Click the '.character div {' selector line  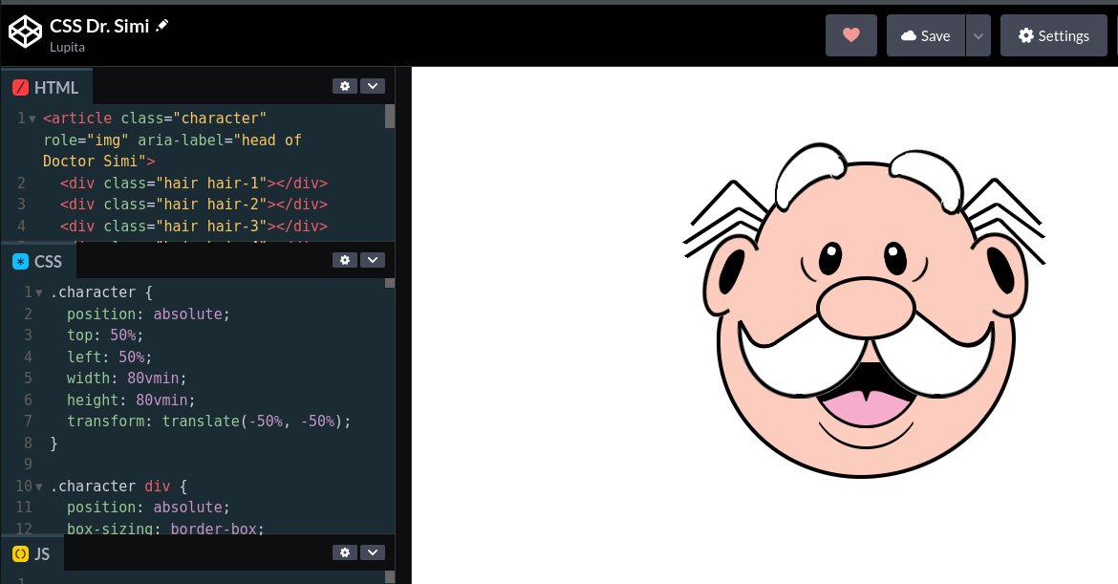pyautogui.click(x=118, y=487)
